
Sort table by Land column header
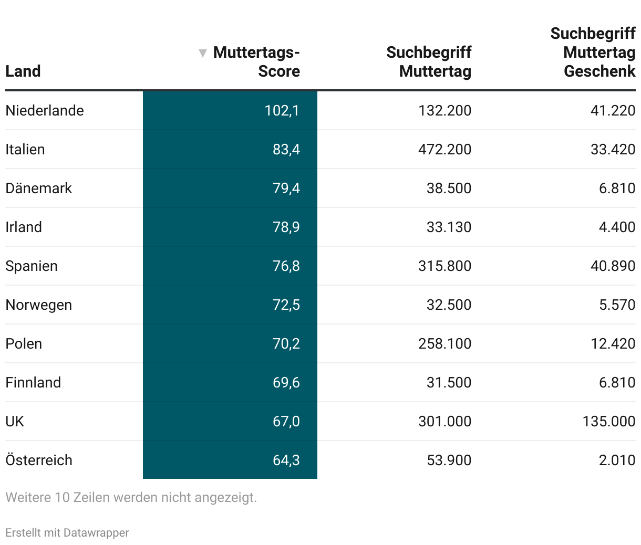point(23,71)
